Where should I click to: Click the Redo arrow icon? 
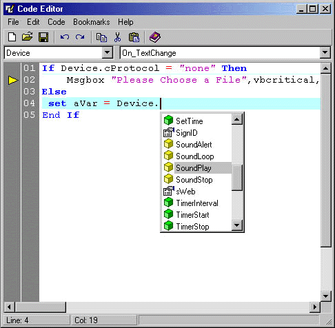pos(80,37)
